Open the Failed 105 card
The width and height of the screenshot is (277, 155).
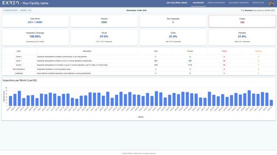coord(242,21)
